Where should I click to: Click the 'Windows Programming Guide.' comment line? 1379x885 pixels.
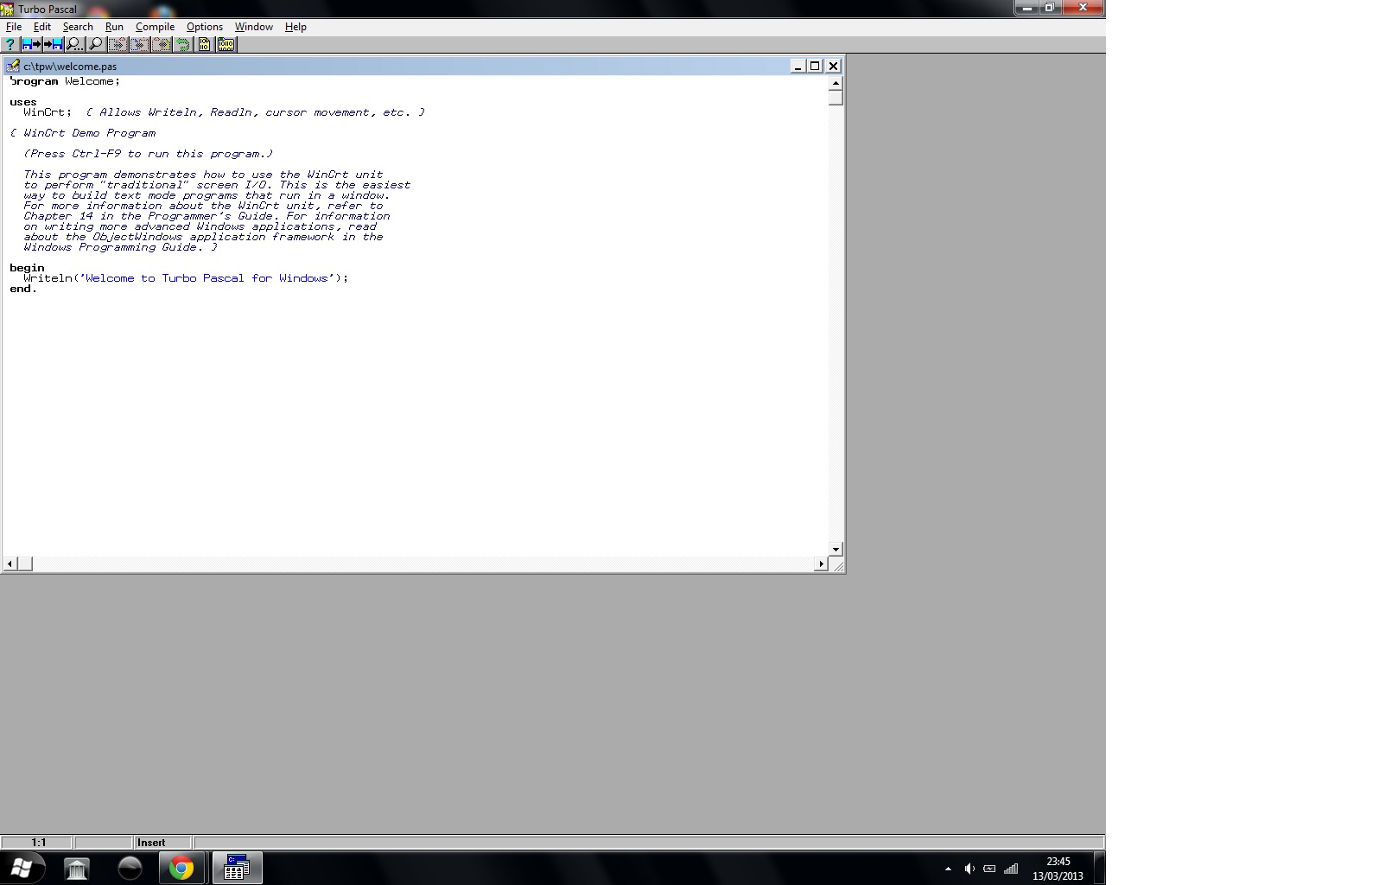120,247
